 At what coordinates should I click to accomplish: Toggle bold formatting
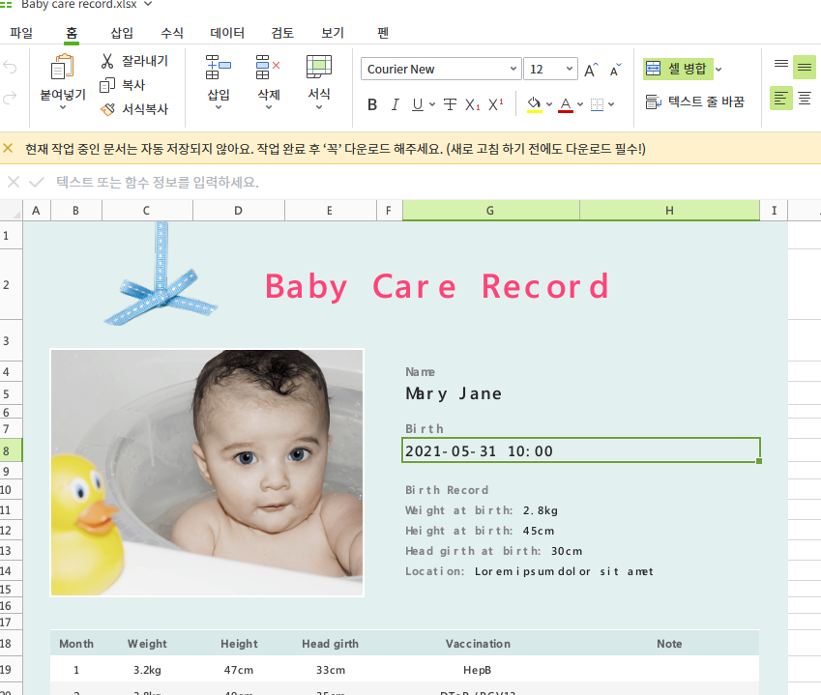(372, 103)
